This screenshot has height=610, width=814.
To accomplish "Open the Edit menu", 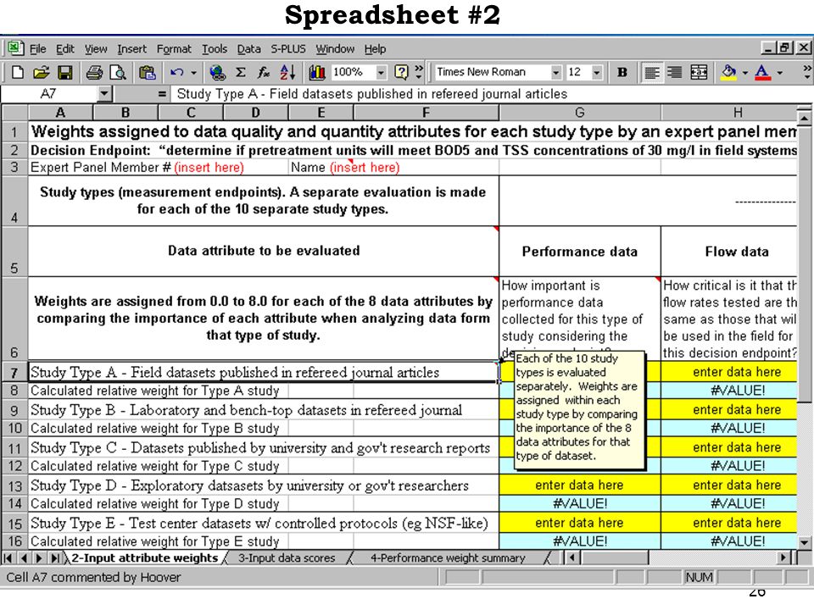I will pyautogui.click(x=65, y=49).
